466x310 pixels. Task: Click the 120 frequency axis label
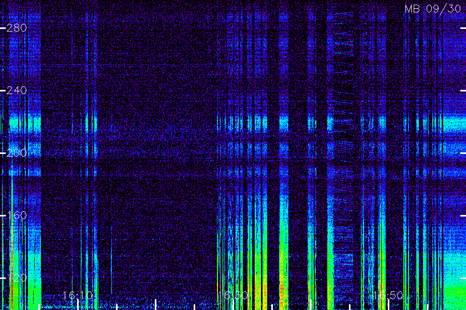[17, 278]
